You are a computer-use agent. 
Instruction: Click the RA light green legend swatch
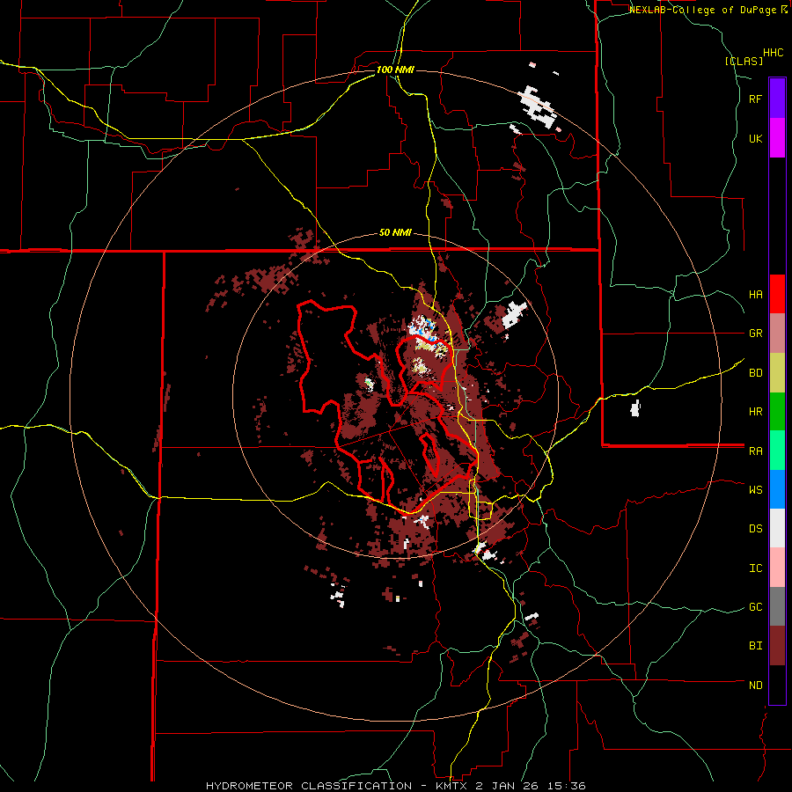coord(777,451)
